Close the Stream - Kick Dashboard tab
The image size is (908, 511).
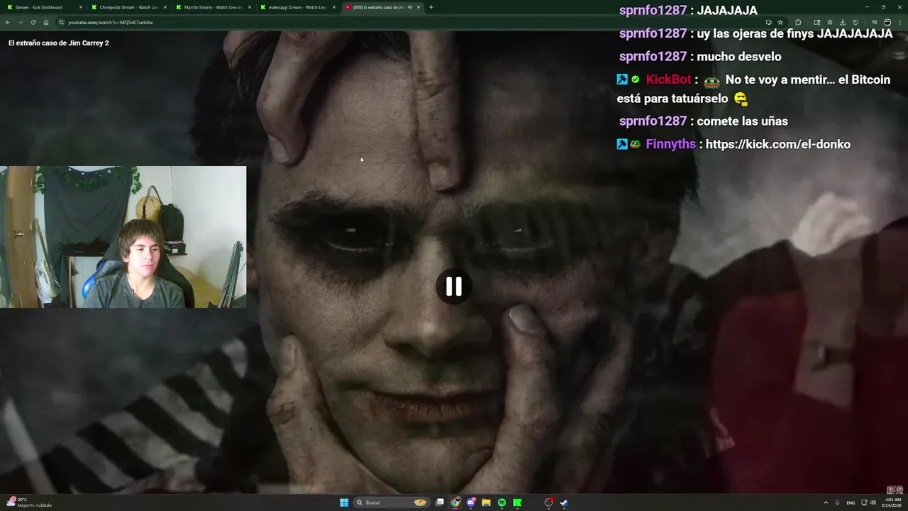click(x=81, y=7)
